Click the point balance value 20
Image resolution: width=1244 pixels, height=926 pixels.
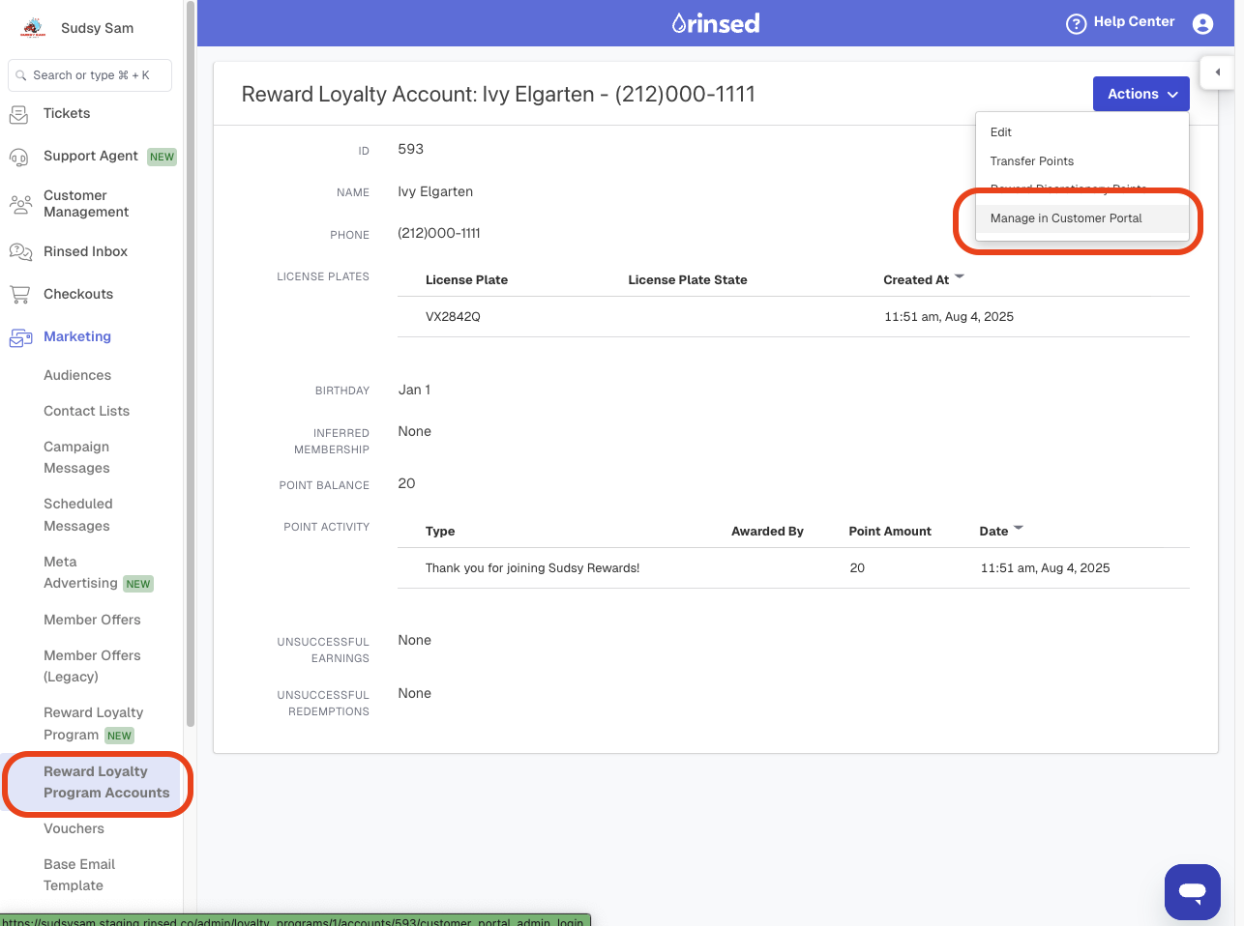click(406, 483)
